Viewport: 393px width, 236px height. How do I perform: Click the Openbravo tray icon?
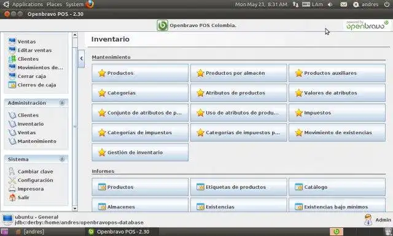point(336,232)
